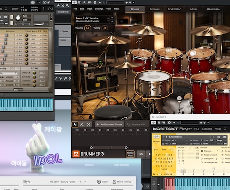
Task: Toggle Write automation W in EZdrummer header
Action: point(89,2)
